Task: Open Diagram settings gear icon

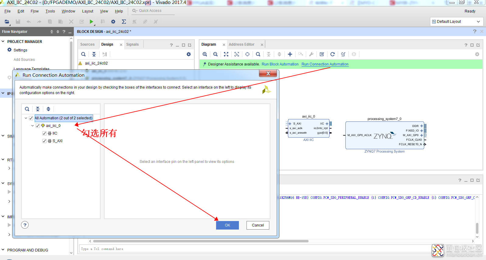Action: point(477,54)
